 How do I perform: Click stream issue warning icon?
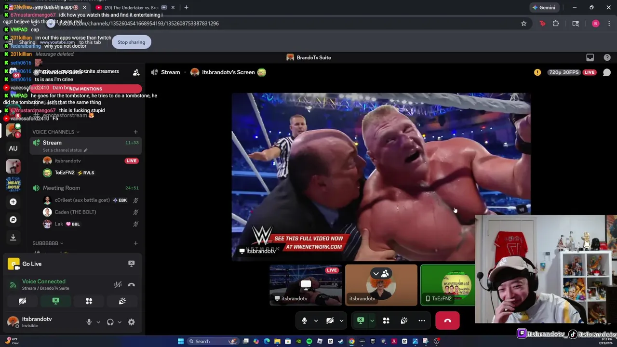tap(537, 72)
